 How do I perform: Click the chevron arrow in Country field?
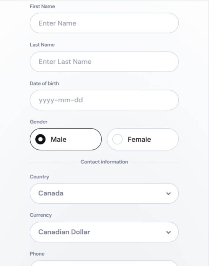point(168,194)
